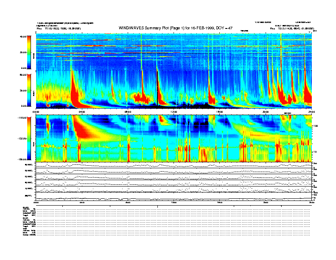Click the 16:00 tick label below RAD1 spectrogram
Image resolution: width=336 pixels, height=260 pixels.
click(220, 112)
